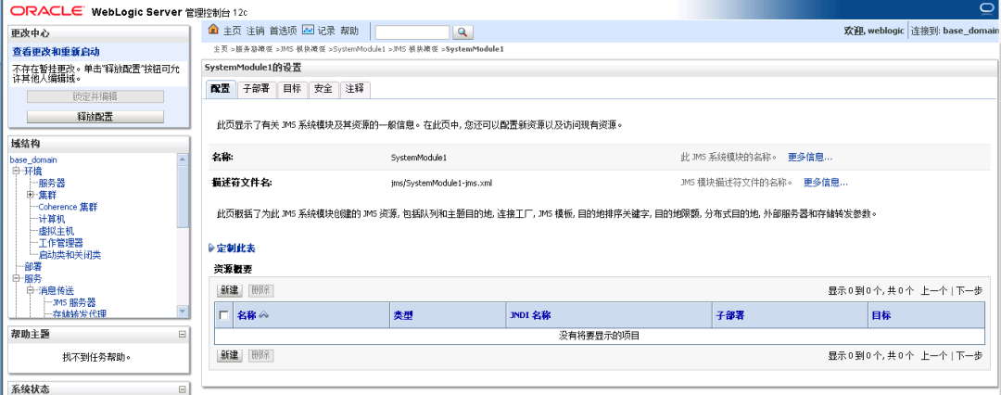Click 查看更改和重新启动 link
The image size is (1001, 395).
(x=56, y=52)
